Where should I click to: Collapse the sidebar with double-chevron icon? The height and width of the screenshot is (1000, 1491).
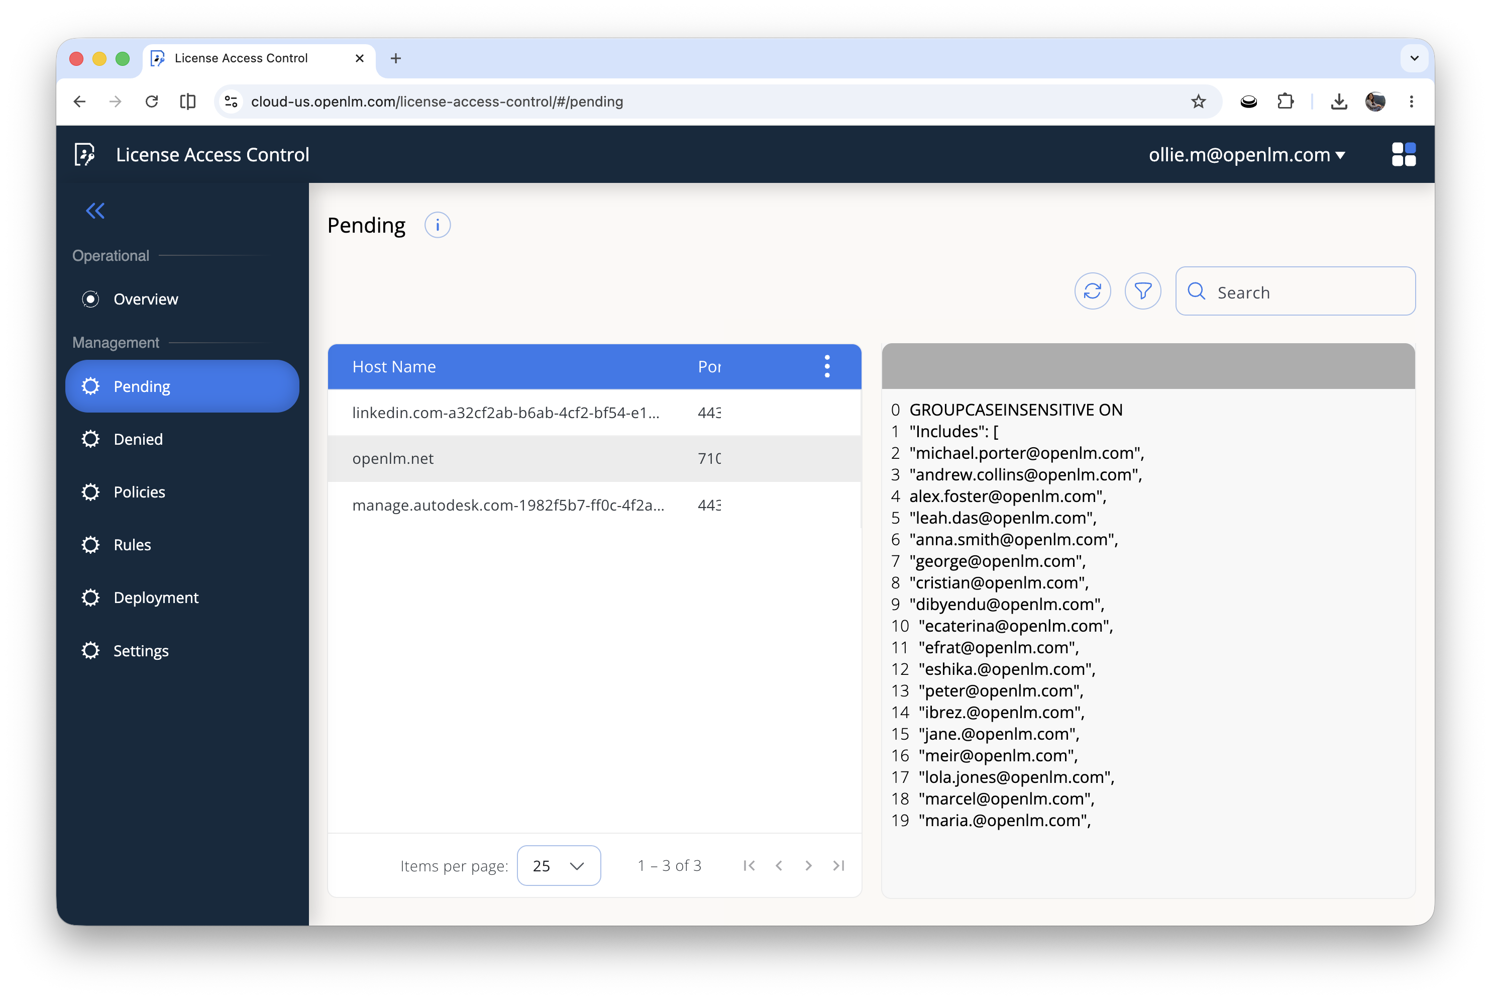[95, 211]
